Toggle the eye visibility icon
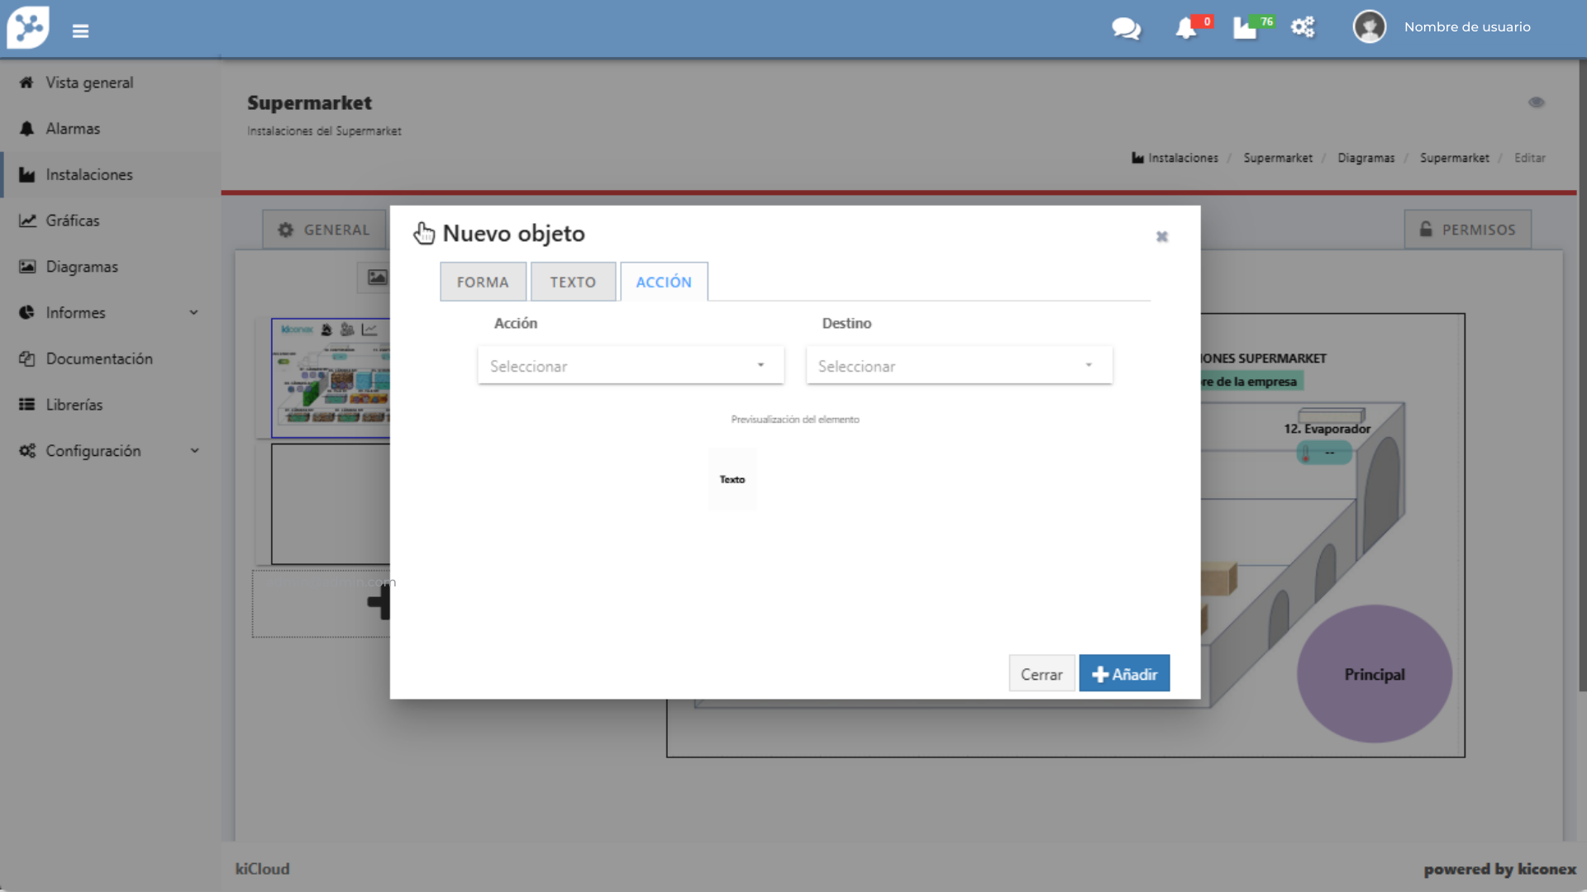The image size is (1587, 892). (1536, 102)
